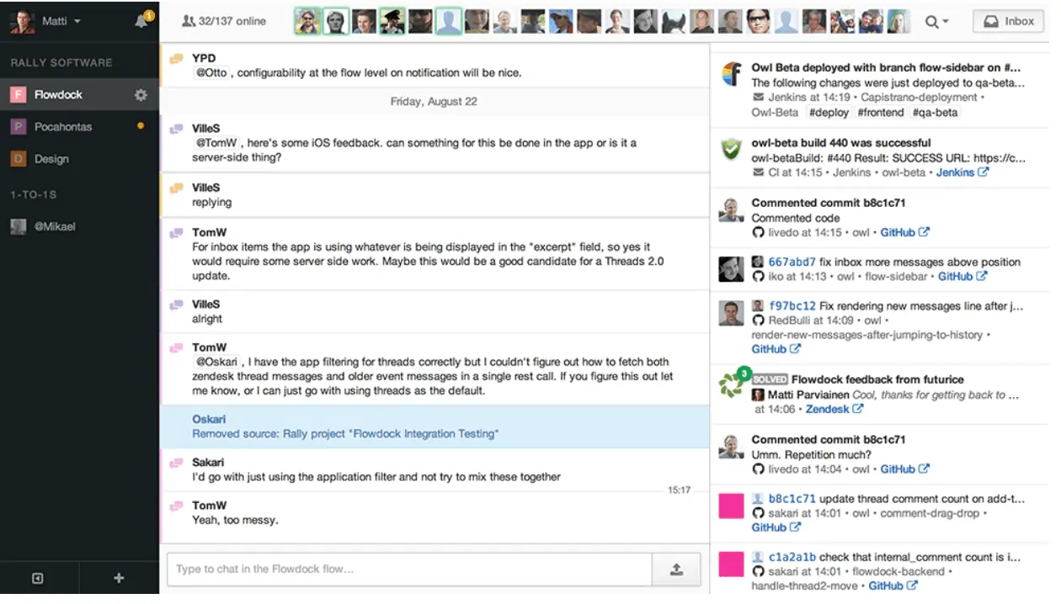Focus the chat message input field

[410, 570]
